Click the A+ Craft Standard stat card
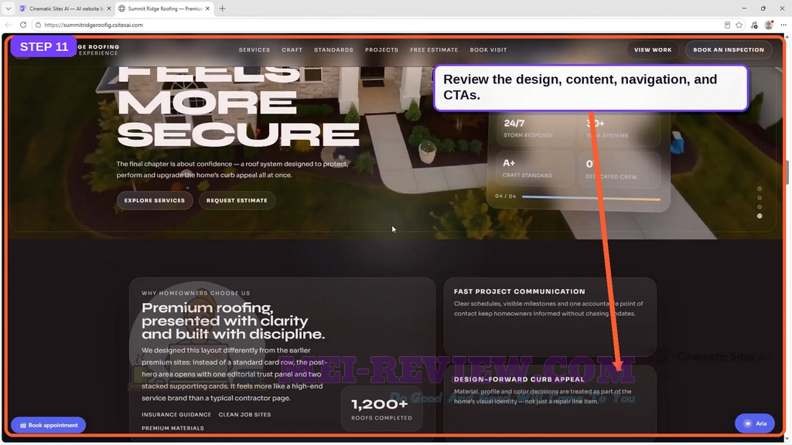This screenshot has width=792, height=445. click(535, 169)
